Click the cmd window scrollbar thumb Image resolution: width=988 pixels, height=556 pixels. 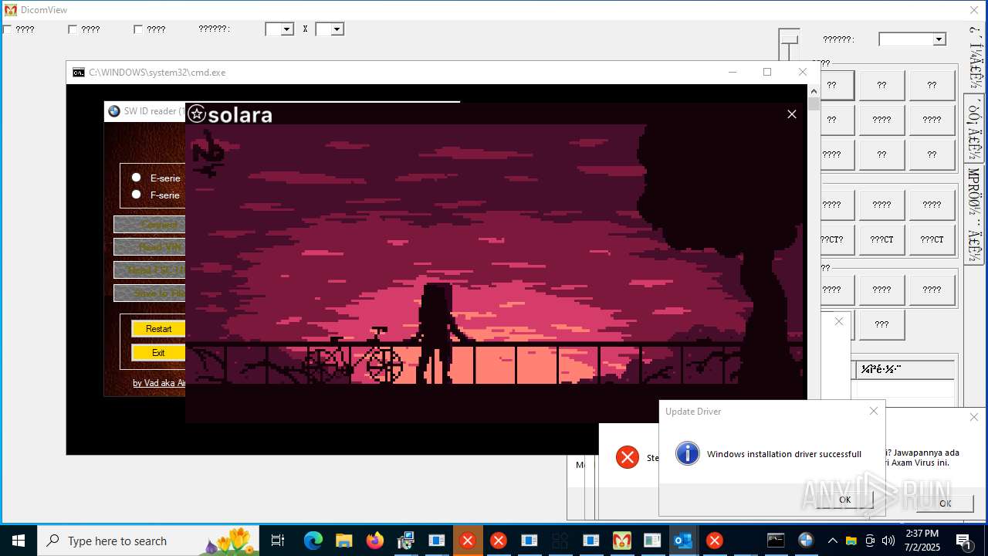point(814,104)
